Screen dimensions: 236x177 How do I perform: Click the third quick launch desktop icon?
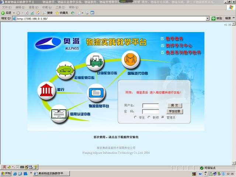[x=25, y=174]
